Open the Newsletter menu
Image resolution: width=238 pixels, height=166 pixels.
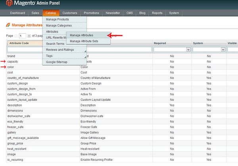point(113,13)
